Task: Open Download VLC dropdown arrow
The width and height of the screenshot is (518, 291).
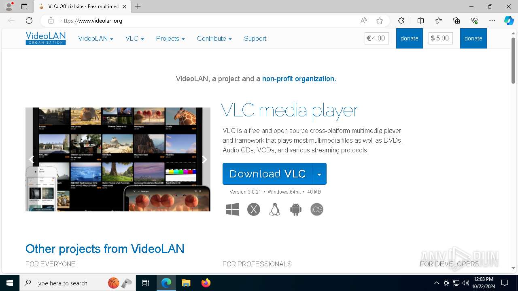Action: tap(319, 174)
